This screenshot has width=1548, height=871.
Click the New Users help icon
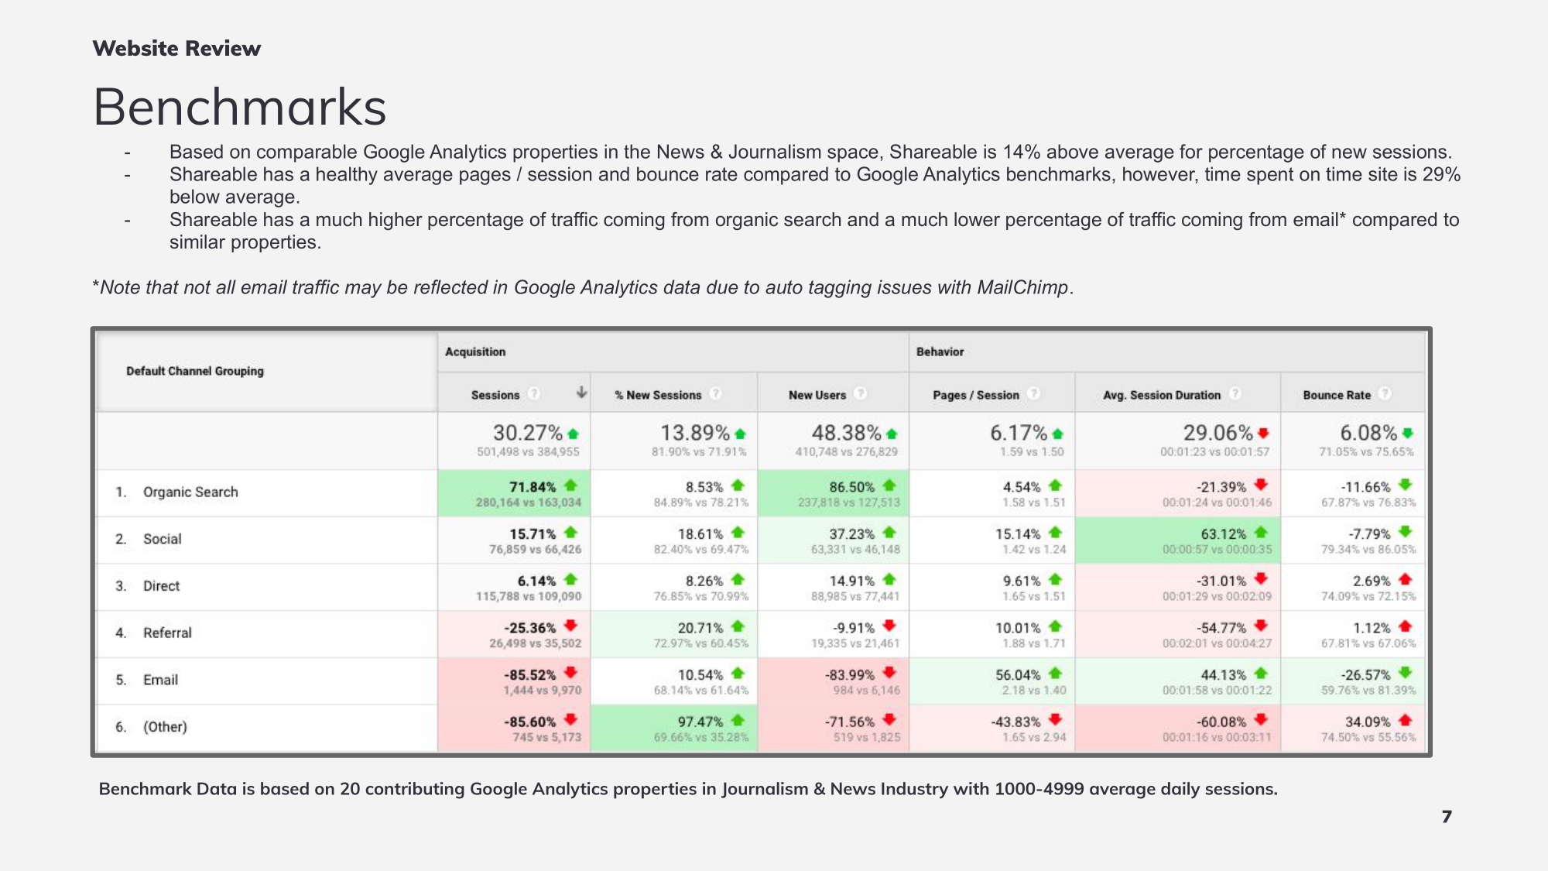pyautogui.click(x=860, y=394)
